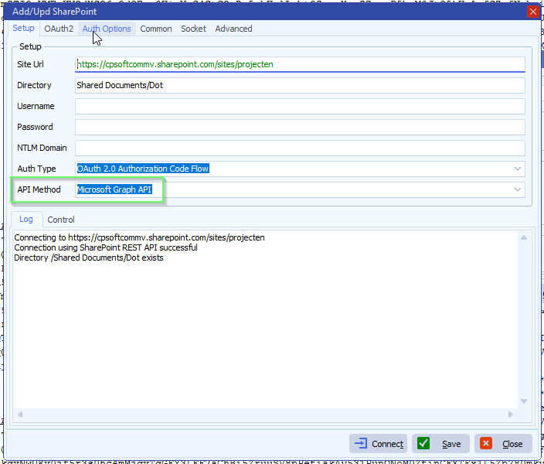The height and width of the screenshot is (464, 544).
Task: Click the Password text box
Action: point(300,127)
